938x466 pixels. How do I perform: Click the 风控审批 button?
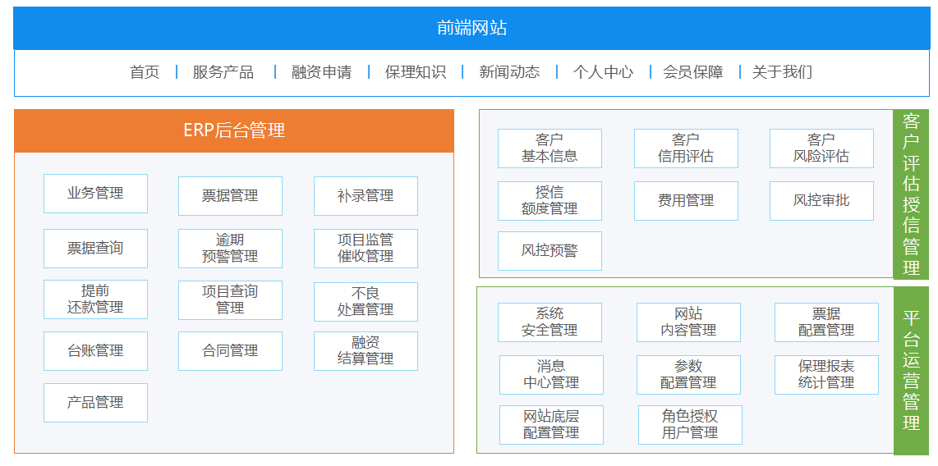(821, 201)
